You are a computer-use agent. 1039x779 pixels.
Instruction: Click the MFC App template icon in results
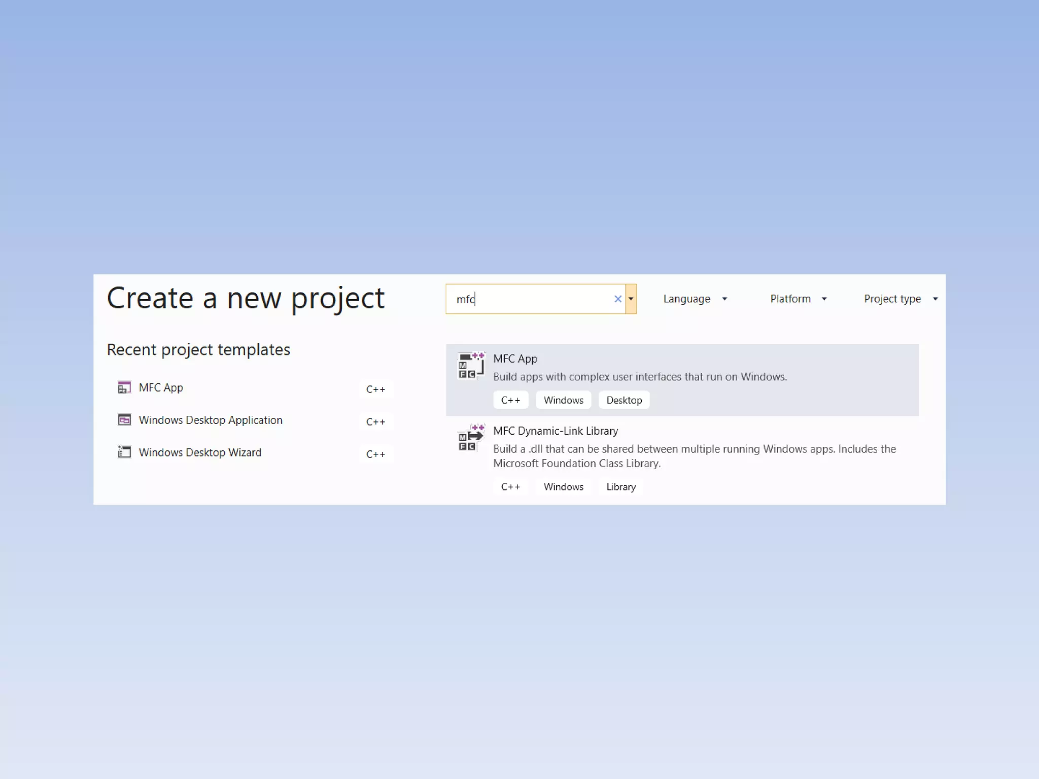click(470, 366)
